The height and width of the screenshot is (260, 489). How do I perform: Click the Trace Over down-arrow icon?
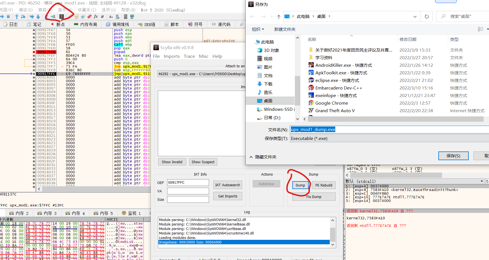click(38, 17)
